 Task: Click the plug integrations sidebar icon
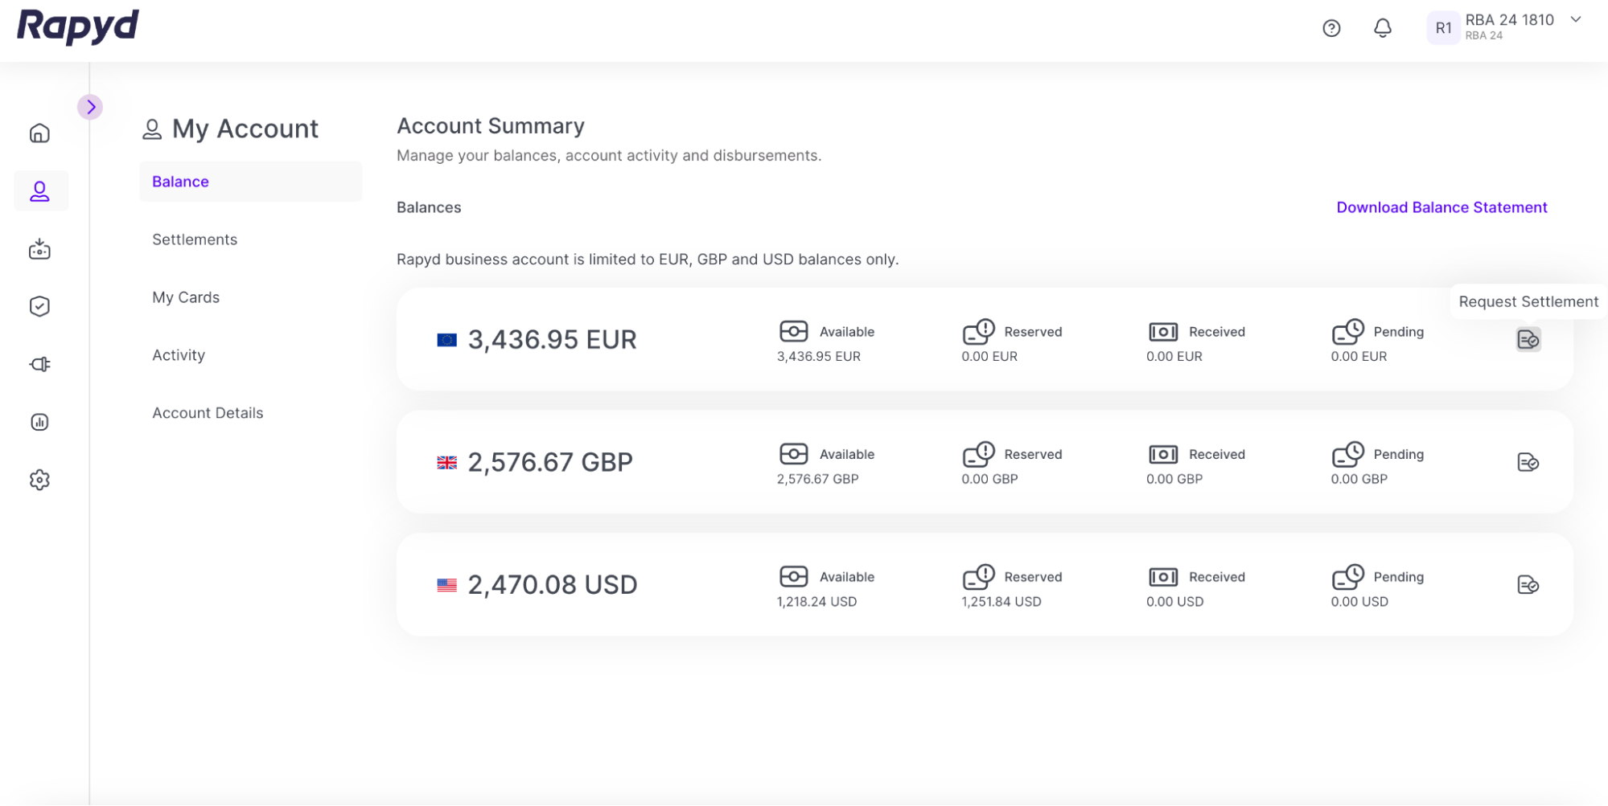39,364
